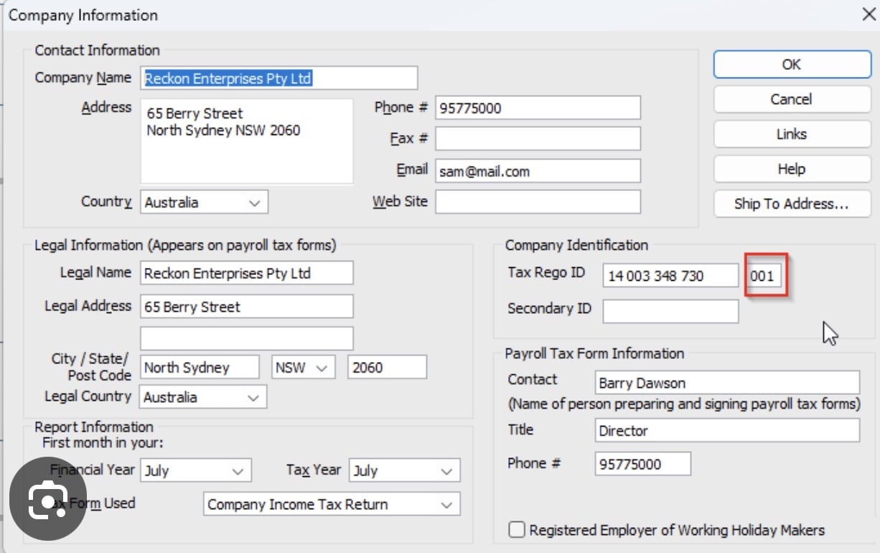Click the Post Code field showing 2060
The image size is (880, 553).
(387, 368)
